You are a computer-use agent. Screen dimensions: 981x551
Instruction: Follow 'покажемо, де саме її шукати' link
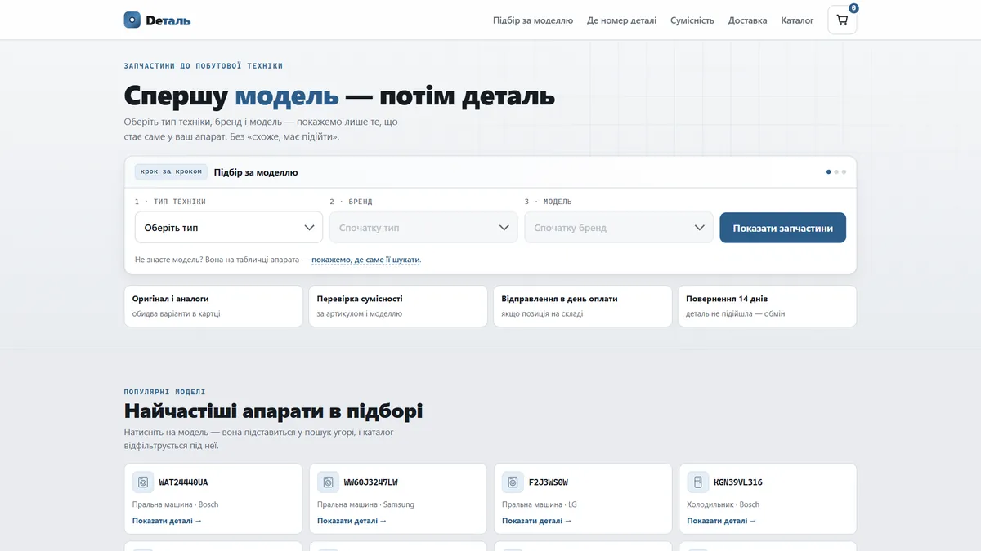(x=365, y=260)
